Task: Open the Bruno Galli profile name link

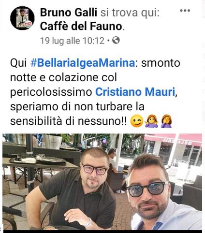Action: tap(69, 13)
